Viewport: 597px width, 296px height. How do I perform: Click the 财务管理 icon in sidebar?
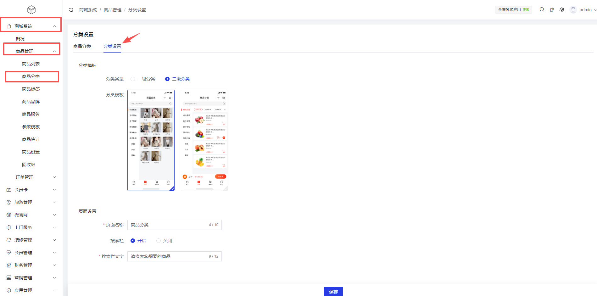point(9,265)
